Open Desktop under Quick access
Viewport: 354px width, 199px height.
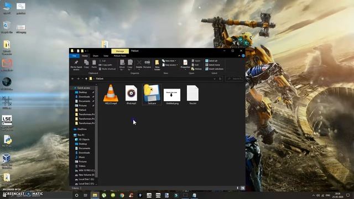click(x=83, y=92)
